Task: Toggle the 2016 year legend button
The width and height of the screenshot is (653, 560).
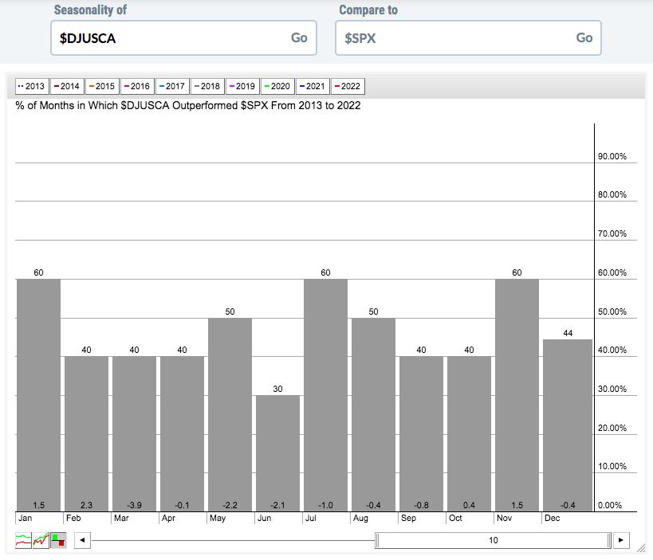Action: click(x=136, y=86)
